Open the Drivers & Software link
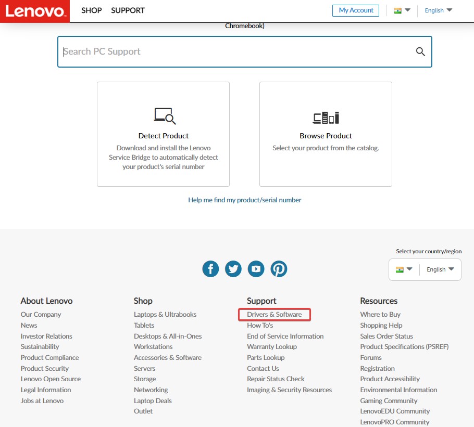The width and height of the screenshot is (474, 427). point(275,314)
